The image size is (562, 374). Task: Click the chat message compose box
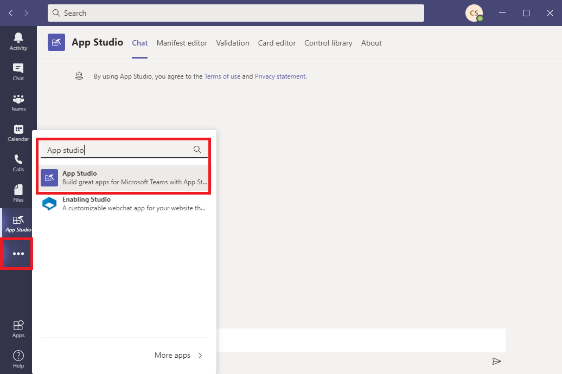tap(361, 340)
